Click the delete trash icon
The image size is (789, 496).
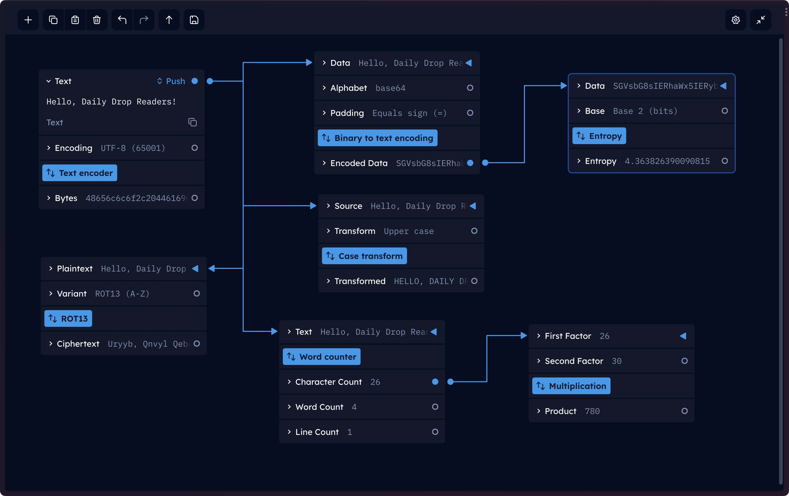(97, 20)
